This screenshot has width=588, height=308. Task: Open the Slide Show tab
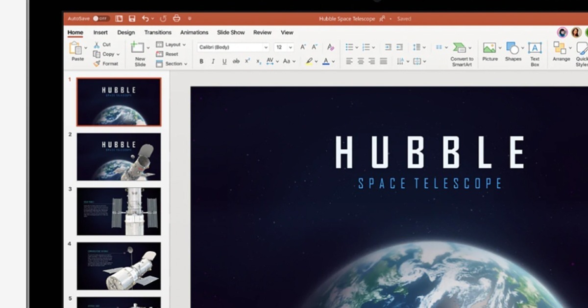pos(231,33)
